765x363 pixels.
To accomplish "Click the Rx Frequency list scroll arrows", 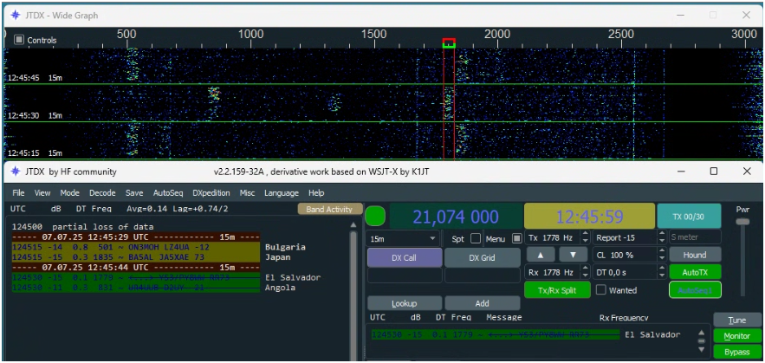I will pyautogui.click(x=702, y=341).
